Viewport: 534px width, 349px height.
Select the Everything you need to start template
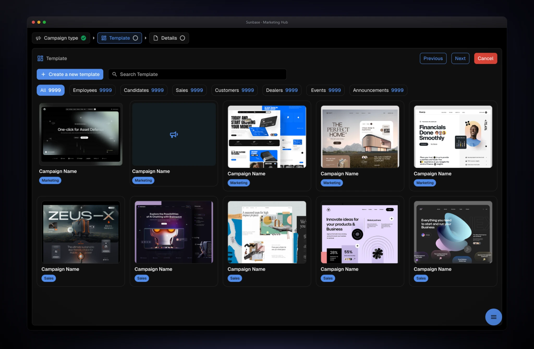(453, 232)
